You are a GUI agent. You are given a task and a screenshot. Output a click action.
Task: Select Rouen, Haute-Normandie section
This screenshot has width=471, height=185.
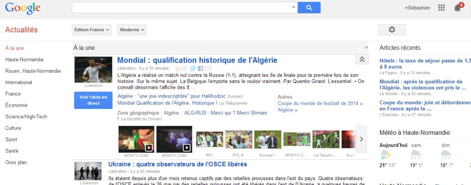(x=33, y=71)
